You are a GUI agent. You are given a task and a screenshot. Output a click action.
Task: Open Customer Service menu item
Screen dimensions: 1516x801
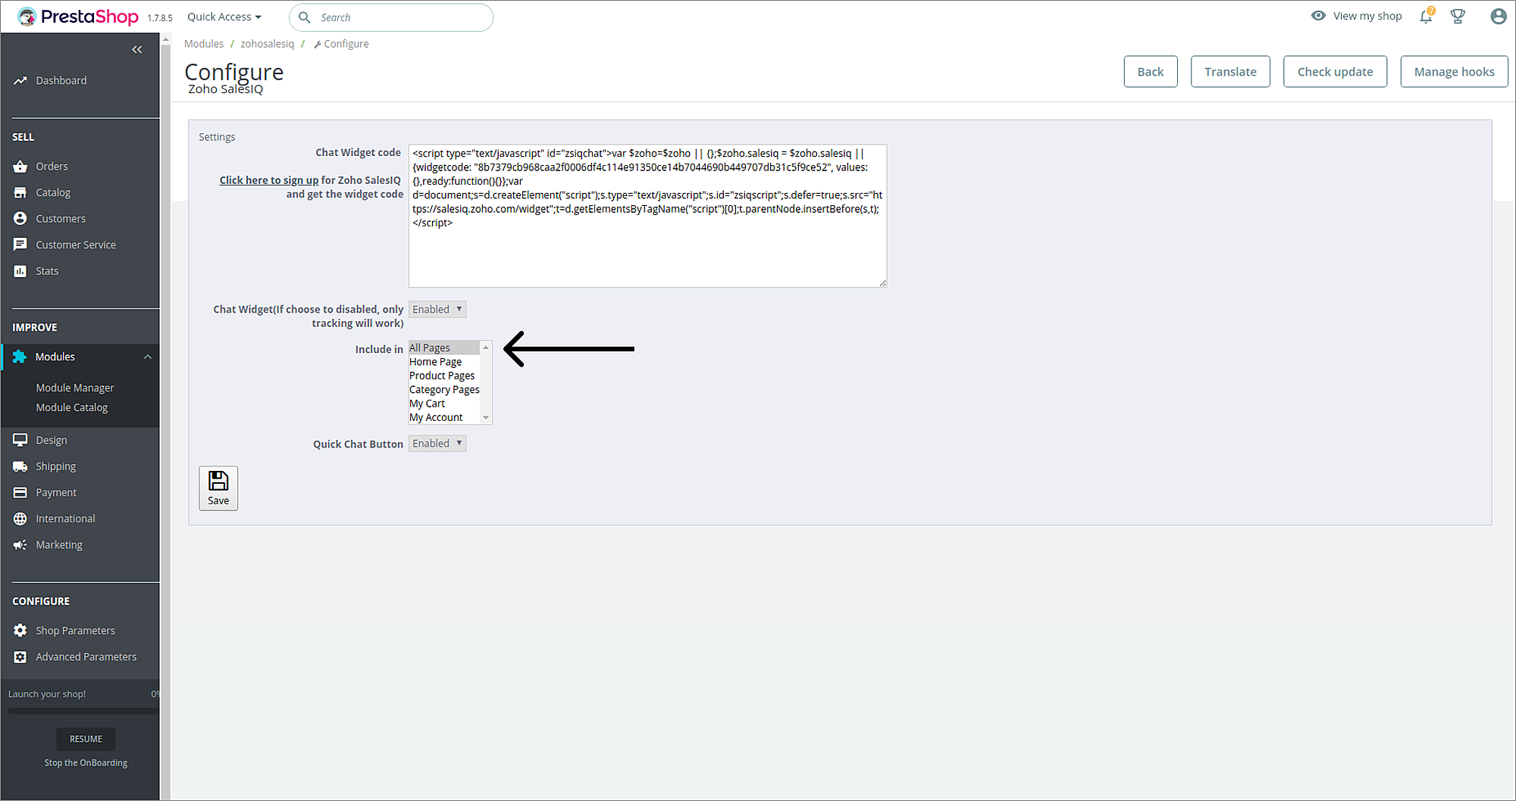pos(76,245)
